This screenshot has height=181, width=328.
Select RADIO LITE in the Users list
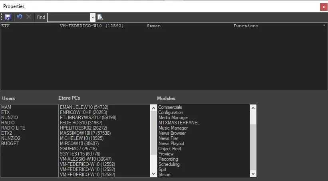point(13,128)
